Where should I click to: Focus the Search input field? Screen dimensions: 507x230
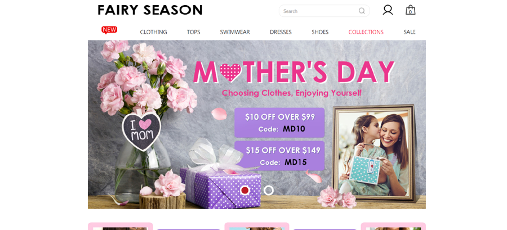(324, 11)
